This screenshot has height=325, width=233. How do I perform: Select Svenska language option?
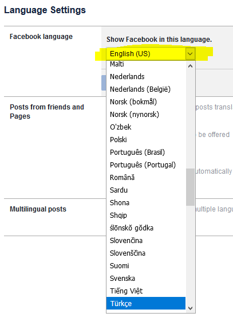tap(146, 279)
